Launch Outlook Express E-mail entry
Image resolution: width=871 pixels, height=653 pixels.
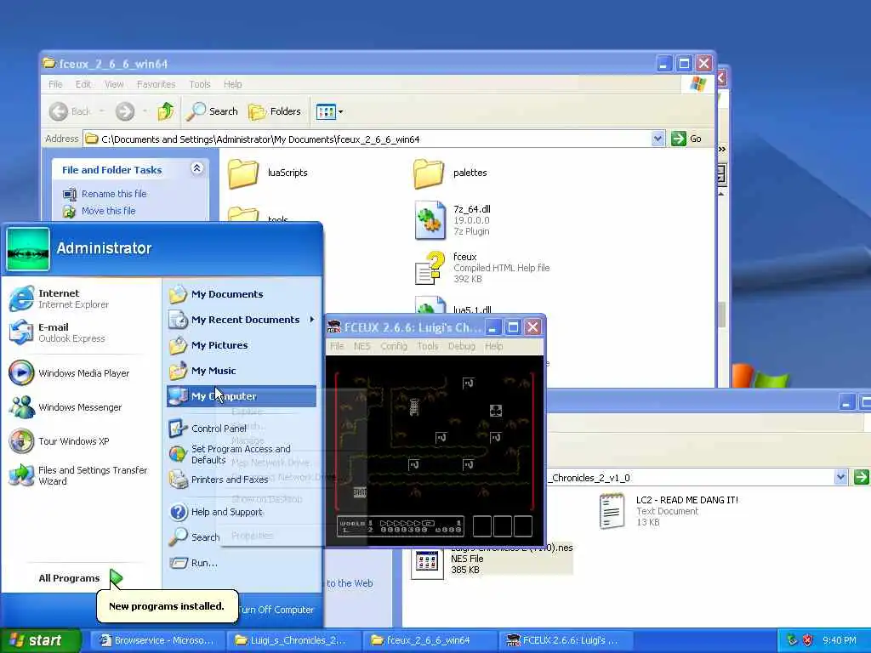coord(57,332)
